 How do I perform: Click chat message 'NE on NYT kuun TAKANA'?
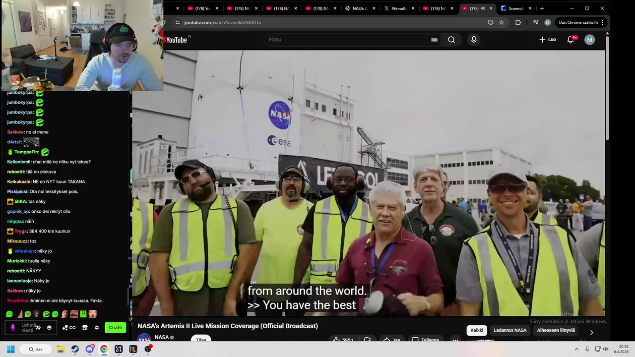tap(59, 181)
